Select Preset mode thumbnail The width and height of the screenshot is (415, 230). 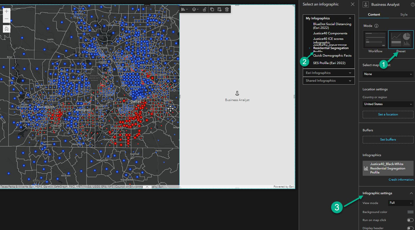coord(401,40)
